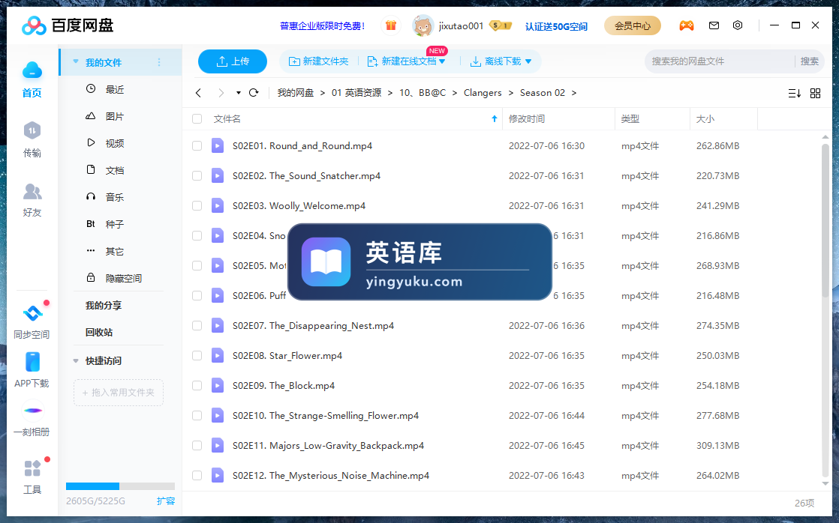The image size is (839, 523).
Task: Click the 搜索我的网盘文件 search field
Action: [720, 61]
